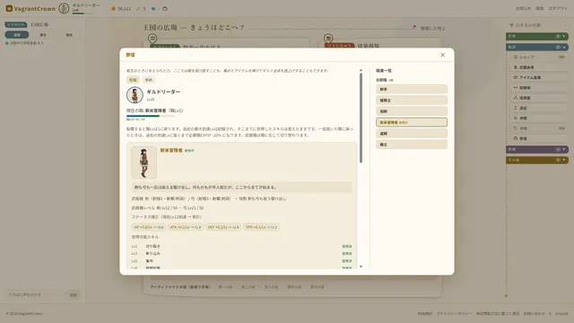Select the middle tab in the left chat panel
The height and width of the screenshot is (323, 574).
pos(43,35)
